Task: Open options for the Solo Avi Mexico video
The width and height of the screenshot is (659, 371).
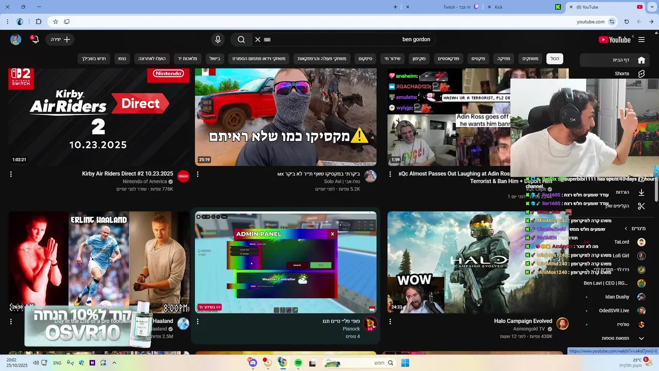Action: click(198, 174)
